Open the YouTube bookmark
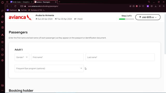 23,10
